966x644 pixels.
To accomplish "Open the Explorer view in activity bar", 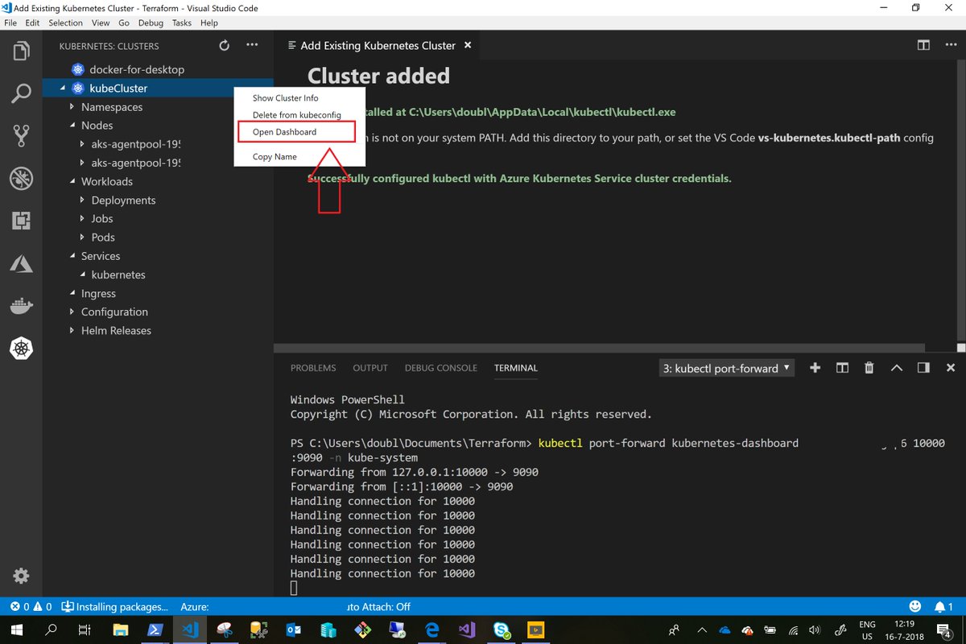I will (21, 52).
